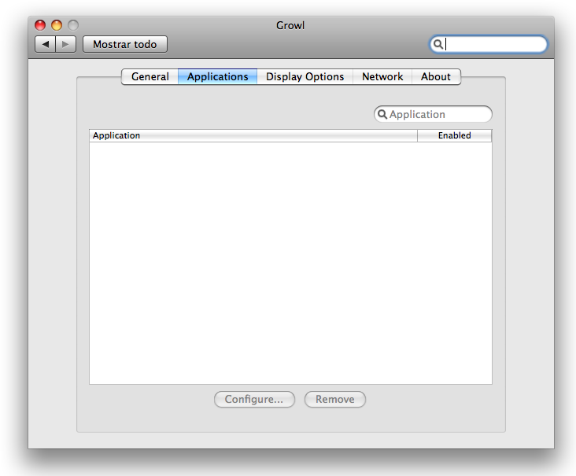The width and height of the screenshot is (576, 476).
Task: Sort by the Application column header
Action: 253,135
